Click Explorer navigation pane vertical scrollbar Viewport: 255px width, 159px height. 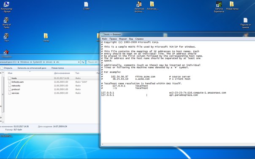pyautogui.click(x=3, y=94)
